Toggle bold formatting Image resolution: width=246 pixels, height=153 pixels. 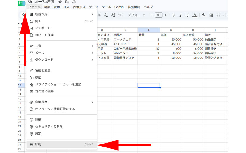click(x=173, y=15)
